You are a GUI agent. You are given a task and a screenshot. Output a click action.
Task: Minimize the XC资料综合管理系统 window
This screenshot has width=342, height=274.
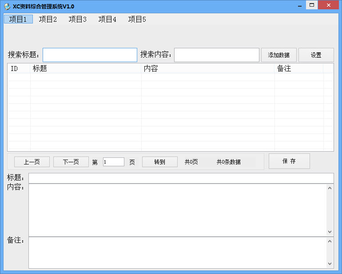pyautogui.click(x=300, y=5)
